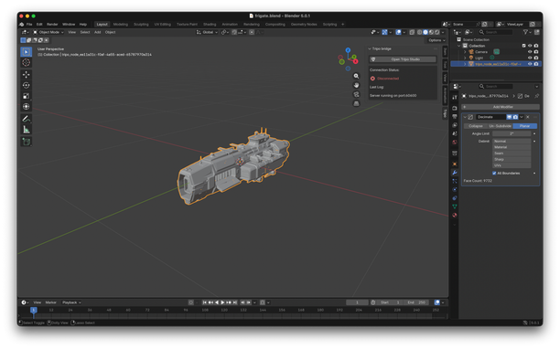Expand the Camera item in outliner
Screen dimensions: 560x349
tap(465, 52)
